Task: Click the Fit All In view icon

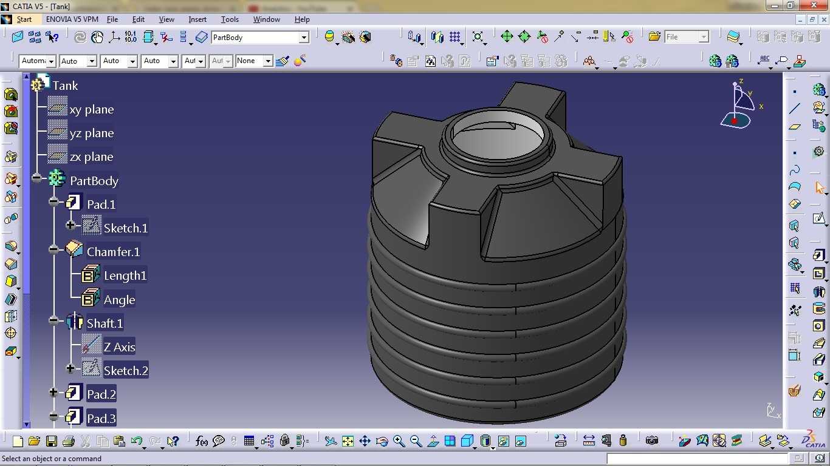Action: 348,441
